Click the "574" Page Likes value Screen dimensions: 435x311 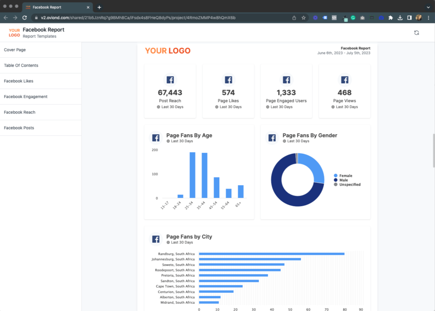click(228, 93)
